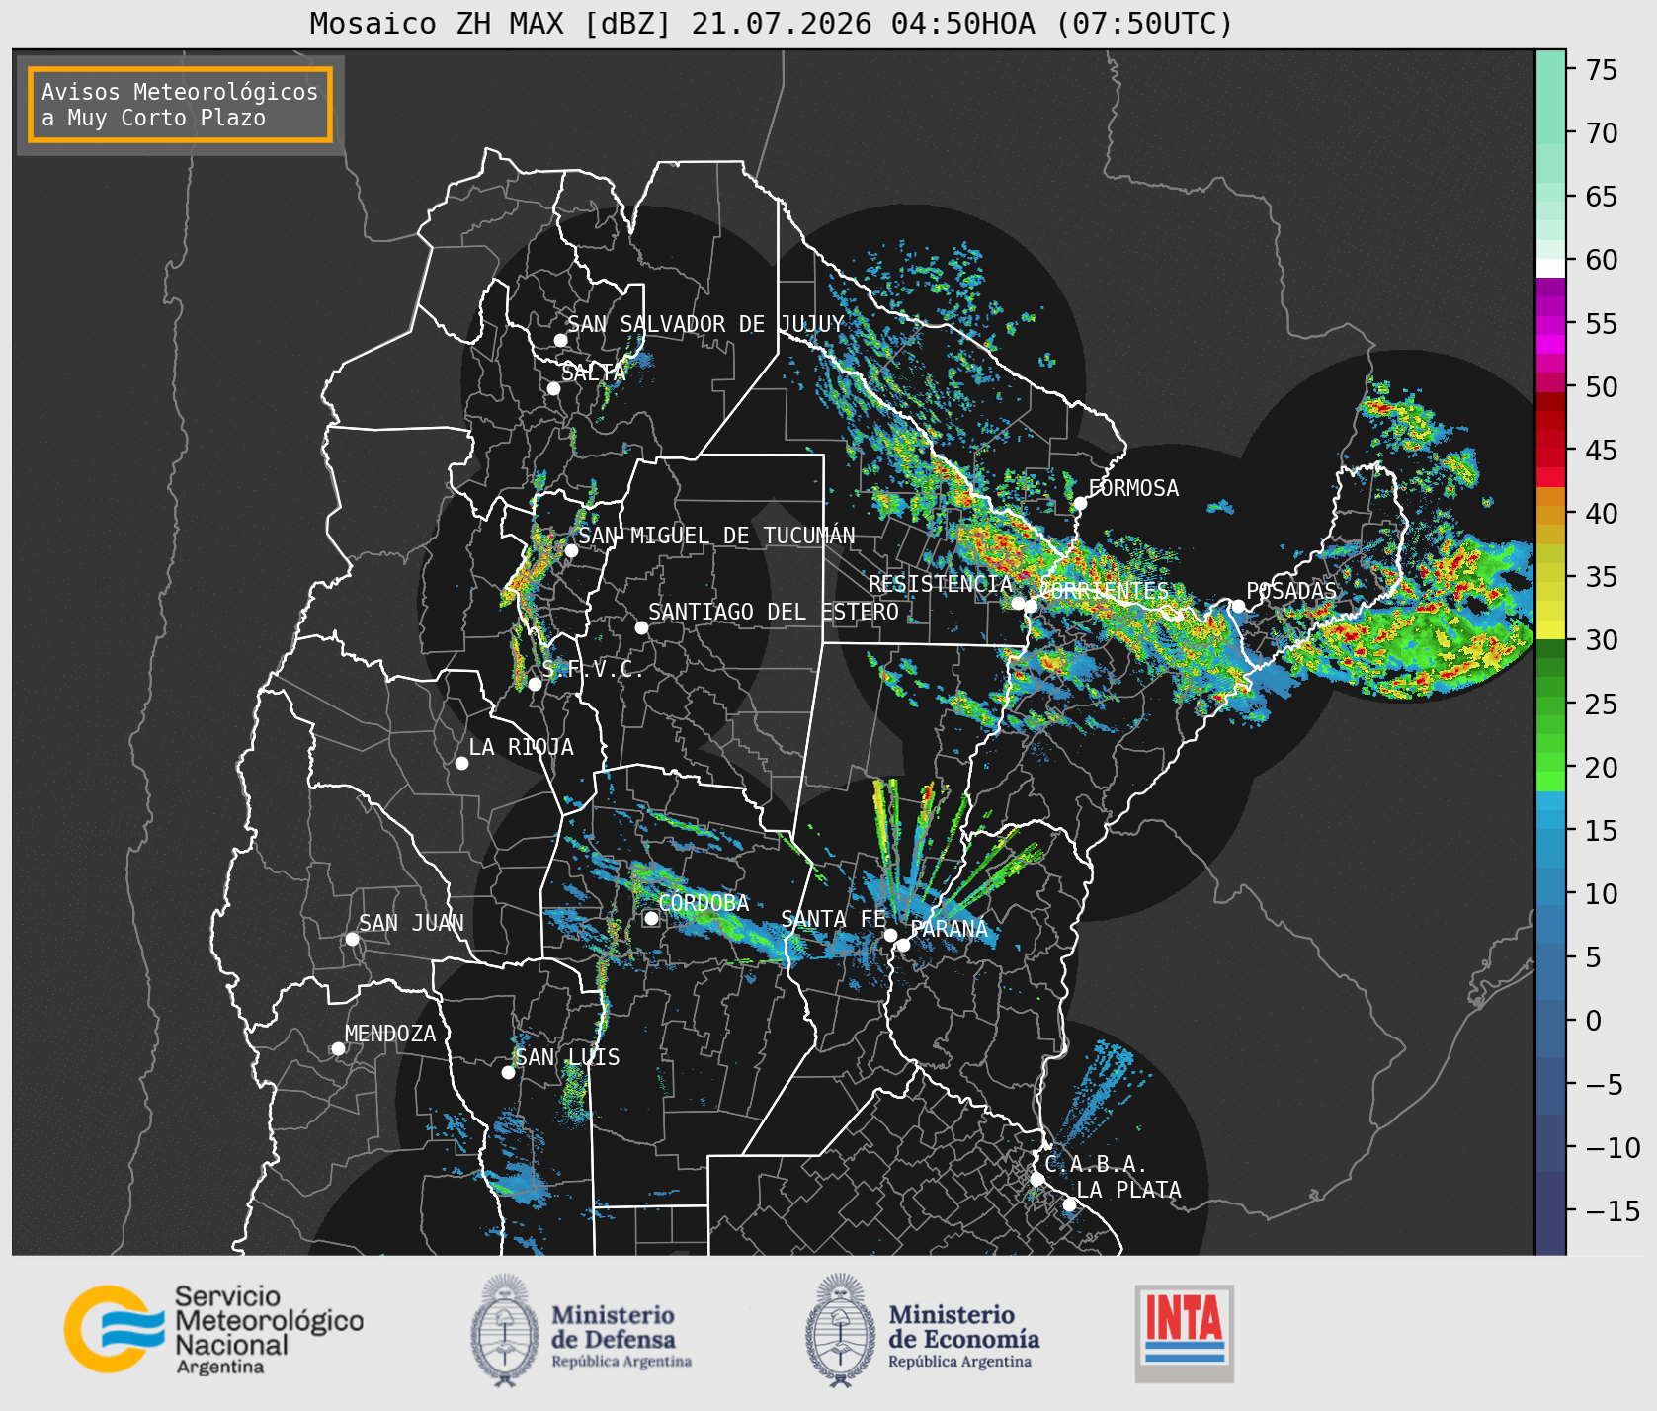
Task: Click the Servicio Meteorológico Nacional logo
Action: pyautogui.click(x=214, y=1329)
